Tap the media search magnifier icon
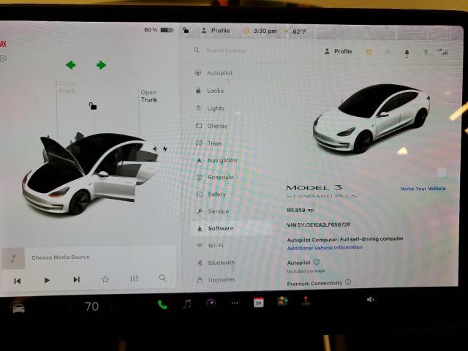468x351 pixels. [x=162, y=278]
